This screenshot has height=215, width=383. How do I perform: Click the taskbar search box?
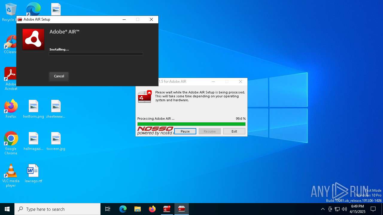pos(57,209)
